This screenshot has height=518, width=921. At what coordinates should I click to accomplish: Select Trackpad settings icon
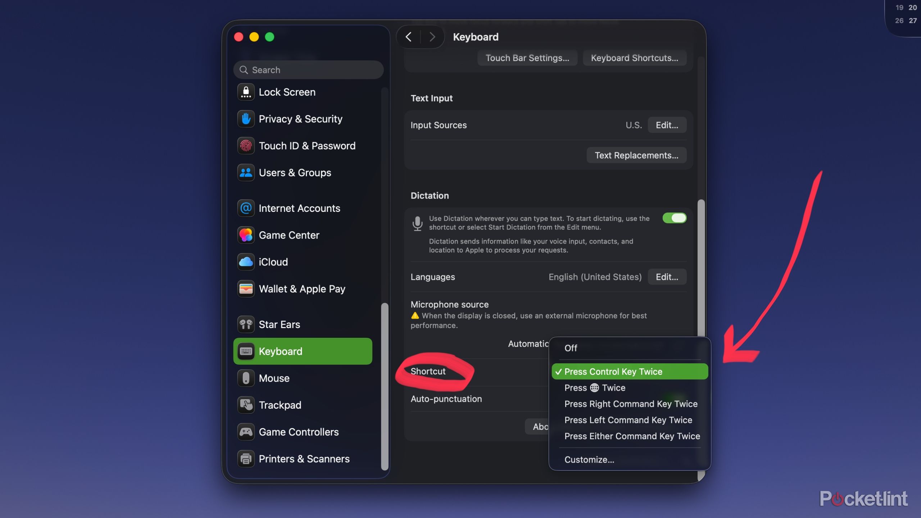pos(246,405)
